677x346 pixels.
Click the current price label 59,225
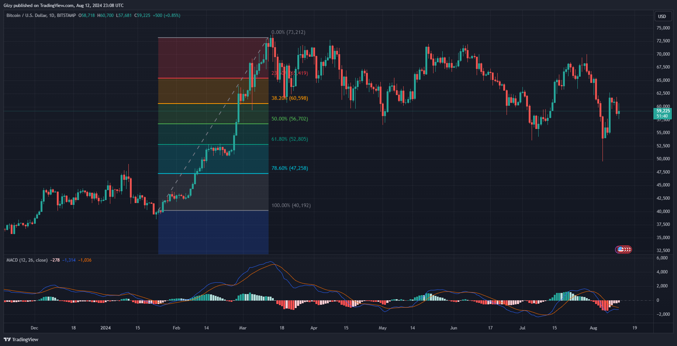click(663, 111)
